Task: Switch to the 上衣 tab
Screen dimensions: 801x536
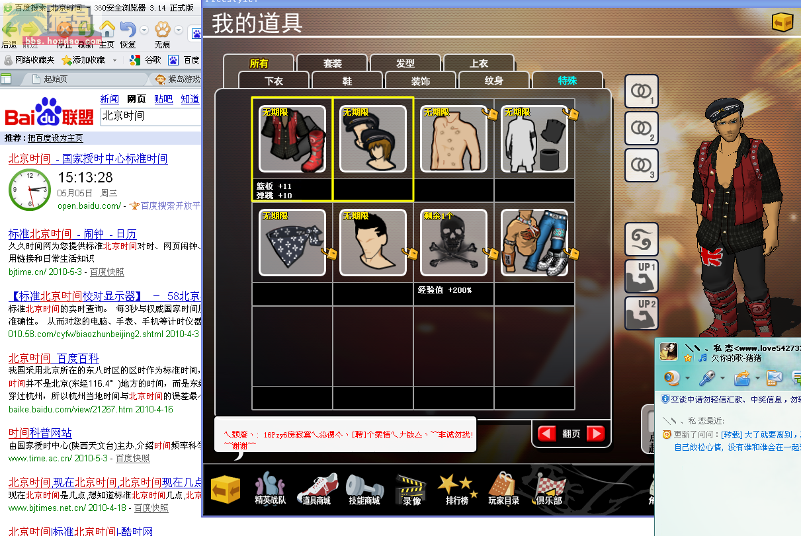Action: coord(479,63)
